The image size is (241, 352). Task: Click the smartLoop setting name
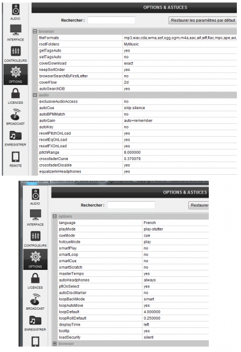pyautogui.click(x=69, y=255)
